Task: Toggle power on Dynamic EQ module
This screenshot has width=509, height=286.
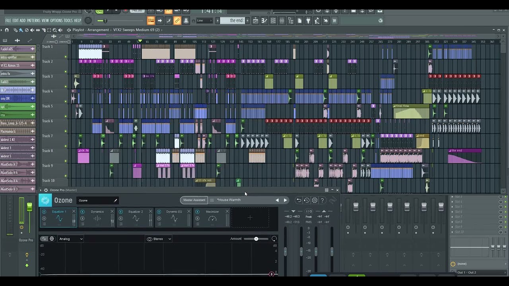Action: pos(159,212)
